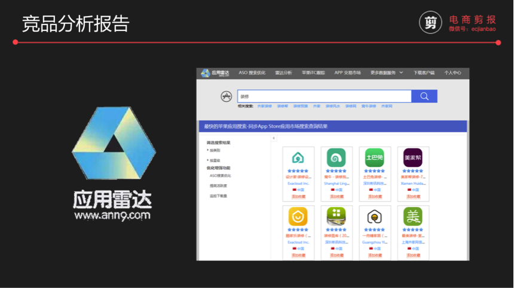
Task: Open ASO 搜索优化 nav menu
Action: [252, 73]
